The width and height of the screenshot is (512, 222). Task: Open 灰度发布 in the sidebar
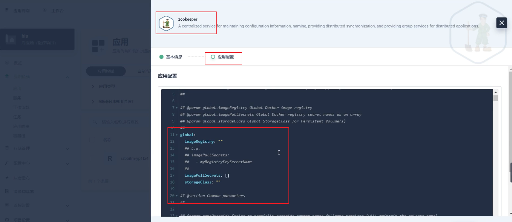pyautogui.click(x=21, y=178)
